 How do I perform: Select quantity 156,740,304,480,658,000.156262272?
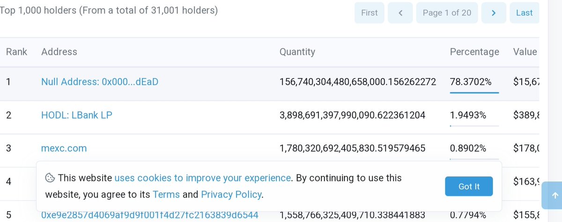point(358,82)
